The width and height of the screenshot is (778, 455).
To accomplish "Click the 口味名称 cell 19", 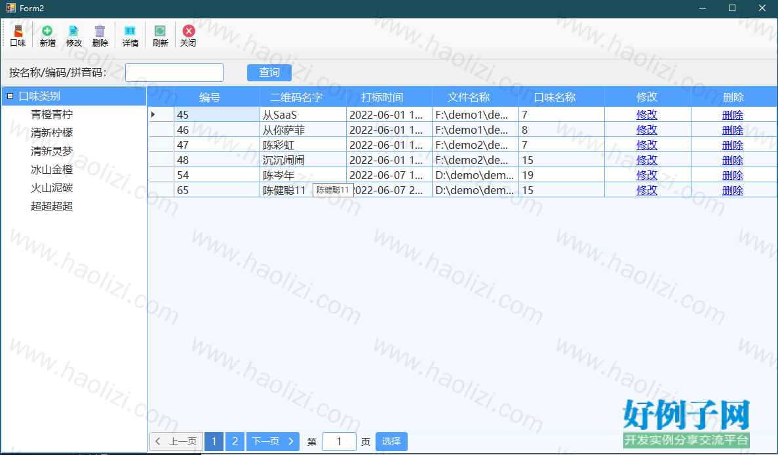I will 562,175.
